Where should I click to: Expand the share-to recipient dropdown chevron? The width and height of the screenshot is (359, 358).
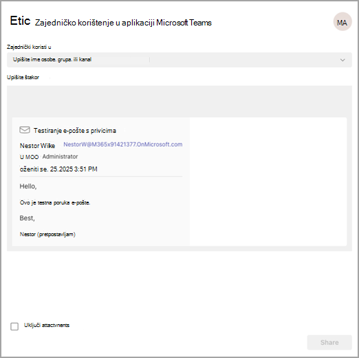coord(342,60)
